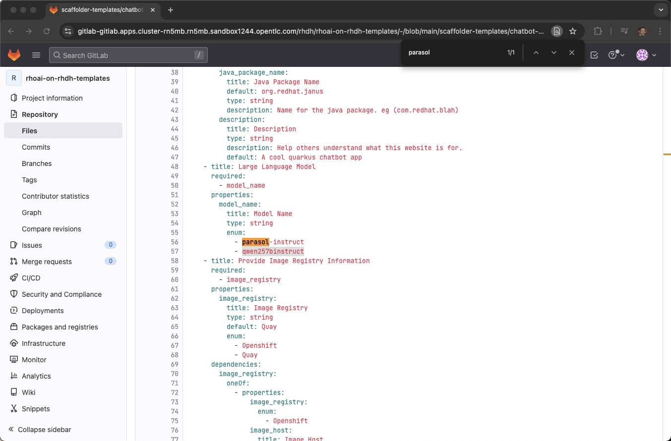The image size is (671, 441).
Task: Open a new browser tab
Action: pyautogui.click(x=171, y=10)
